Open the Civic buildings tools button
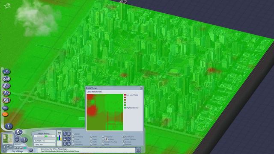This screenshot has width=274, height=154. pos(6,100)
